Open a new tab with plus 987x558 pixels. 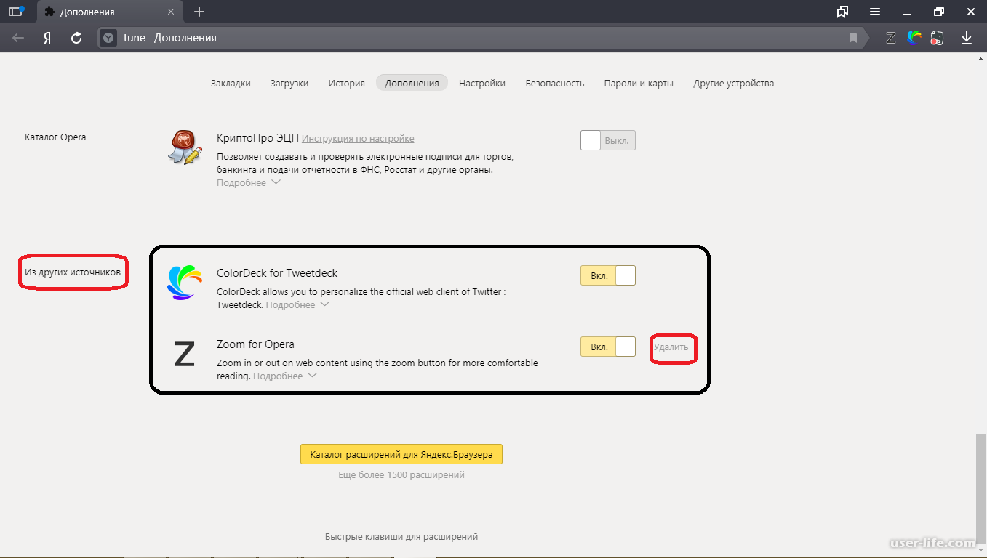click(199, 12)
